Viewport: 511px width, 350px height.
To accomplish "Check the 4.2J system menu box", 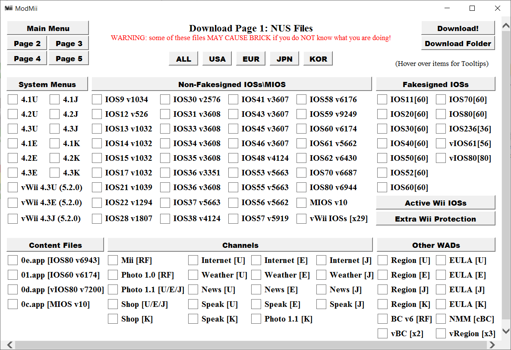I will [54, 114].
